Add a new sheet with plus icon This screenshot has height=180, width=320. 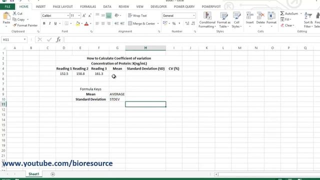point(52,174)
